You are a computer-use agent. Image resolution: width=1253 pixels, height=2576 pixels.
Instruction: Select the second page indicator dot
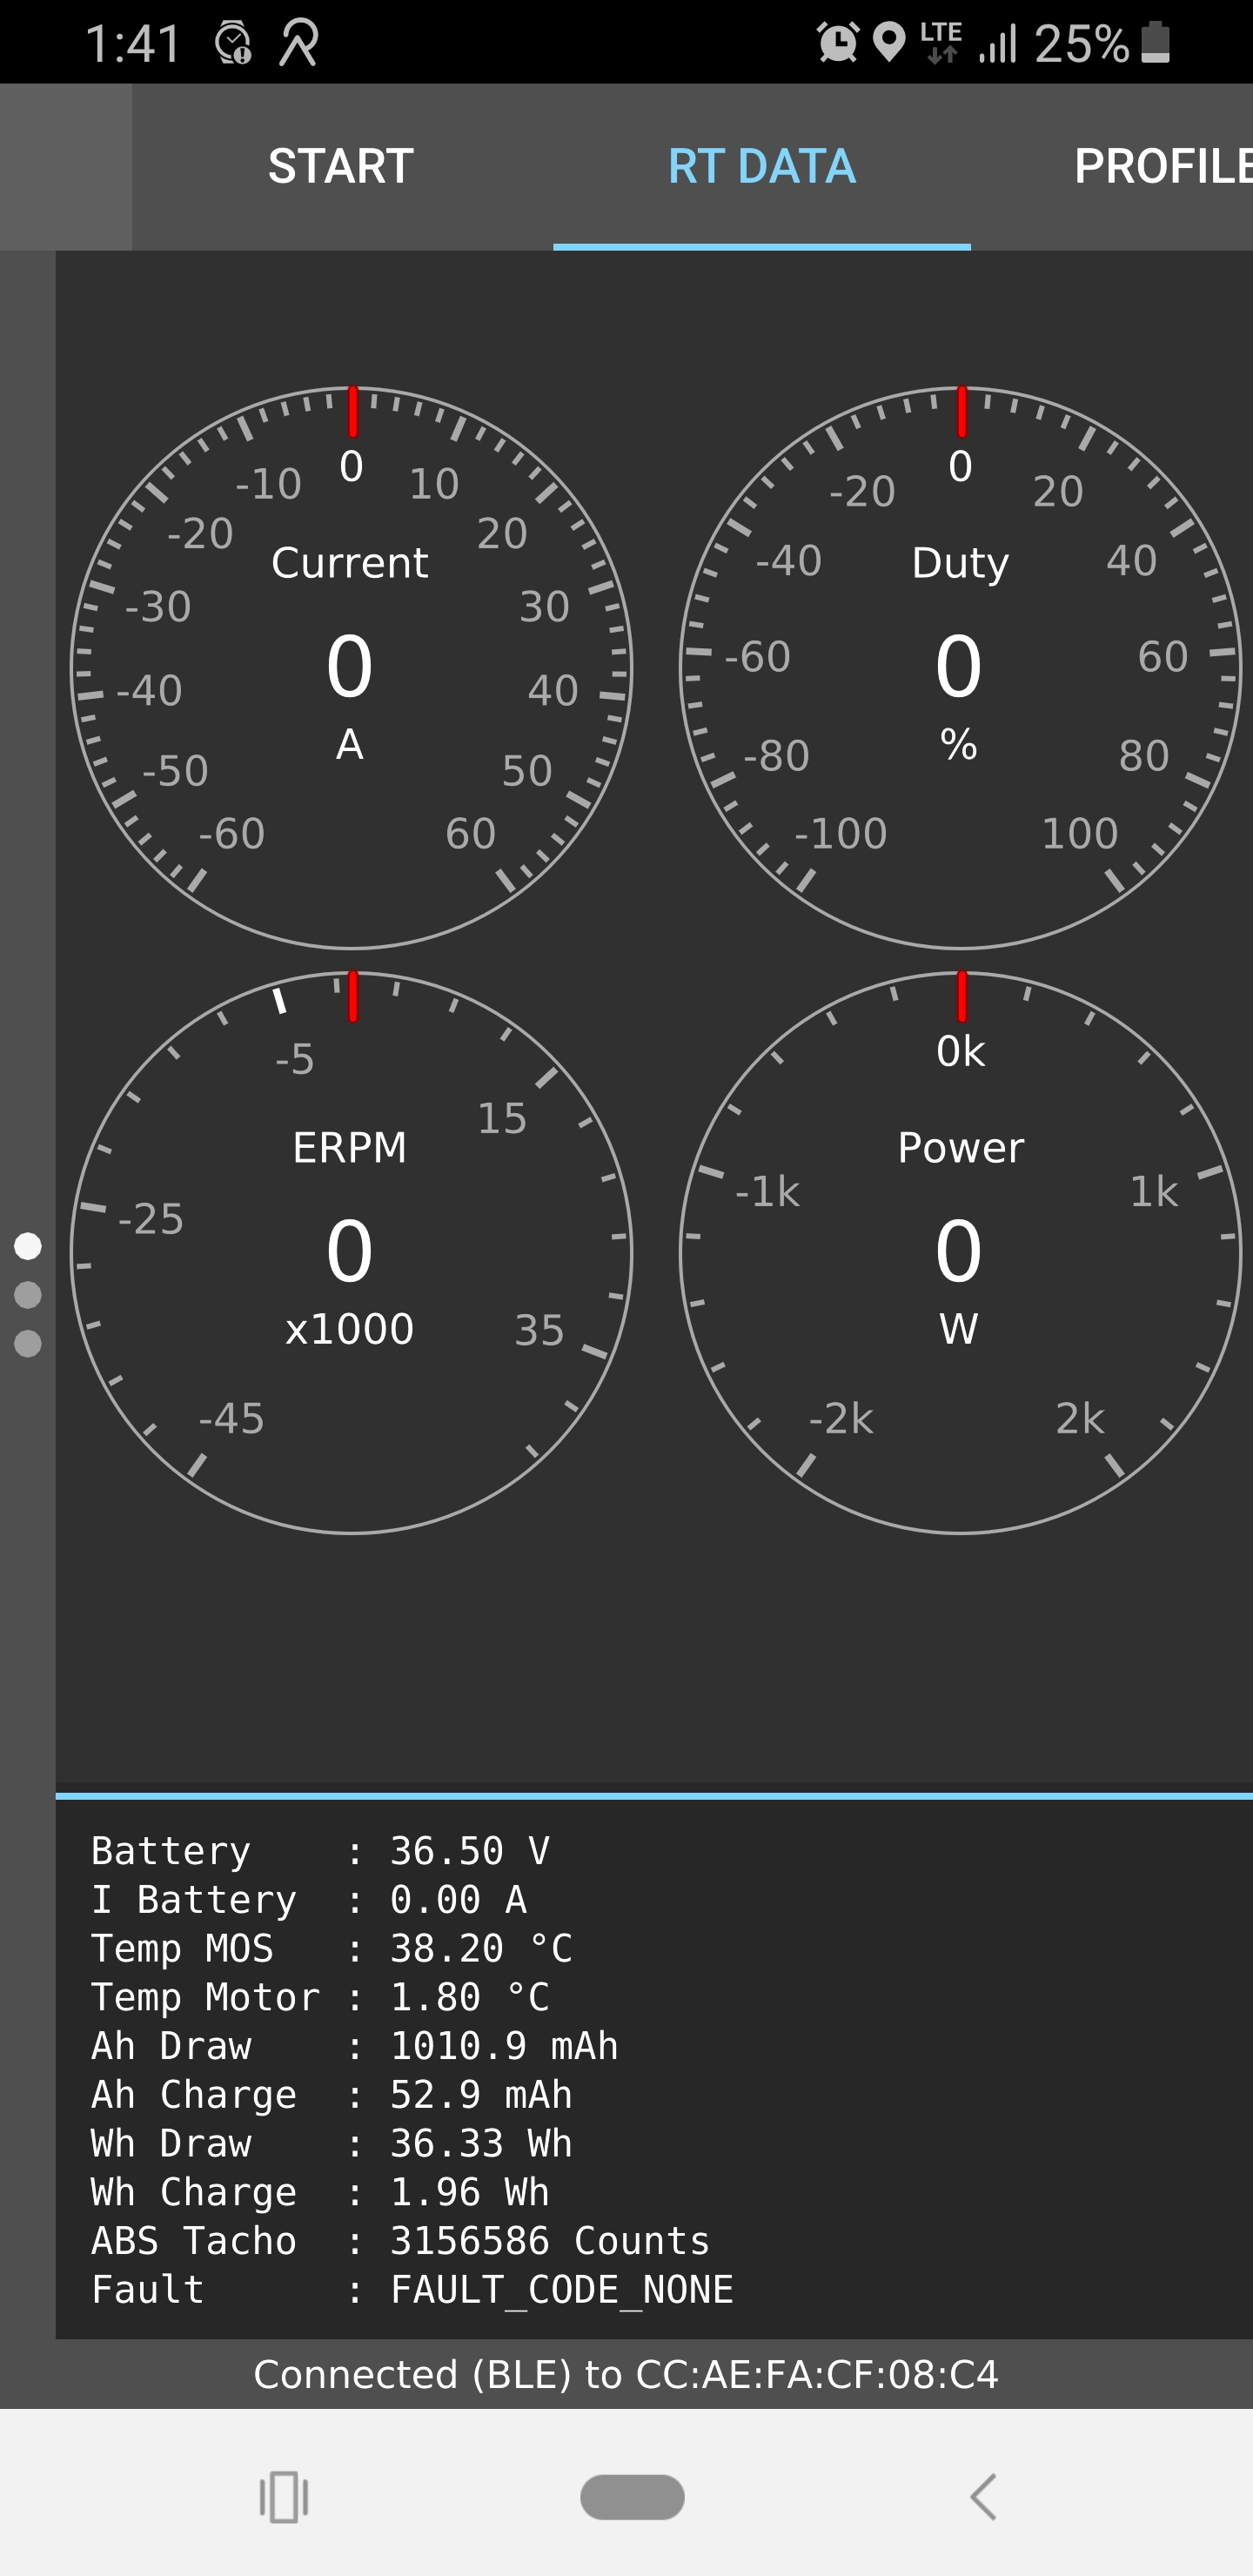pos(28,1295)
